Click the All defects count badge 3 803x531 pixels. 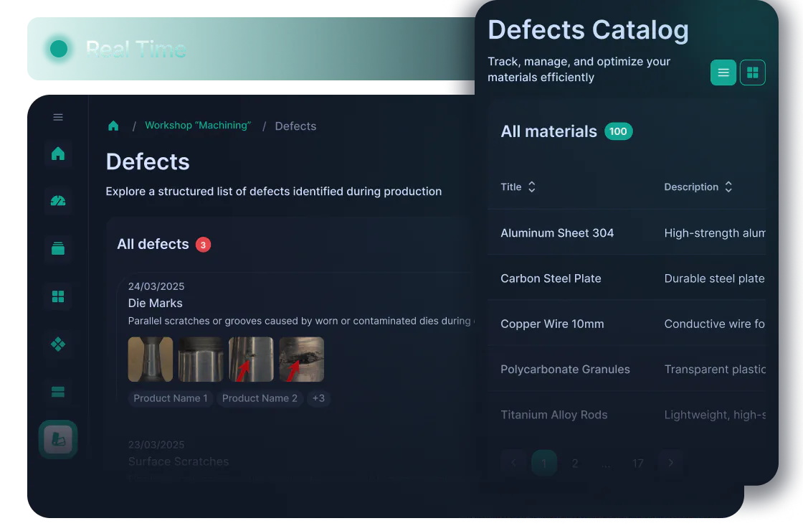pos(204,245)
